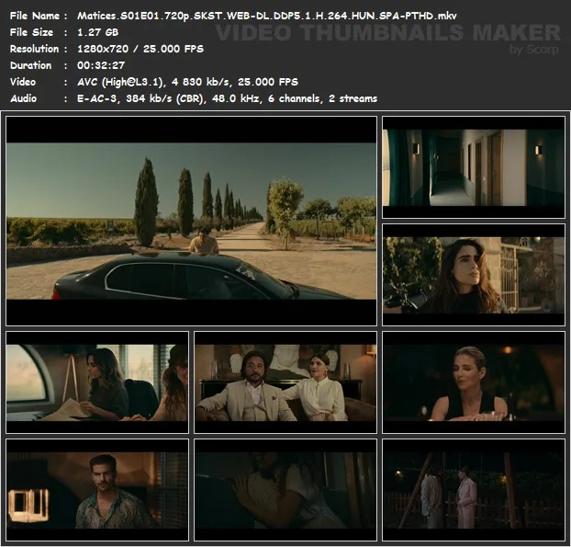The width and height of the screenshot is (571, 547).
Task: Click thumbnail of couple standing outside at night
Action: pos(474,490)
